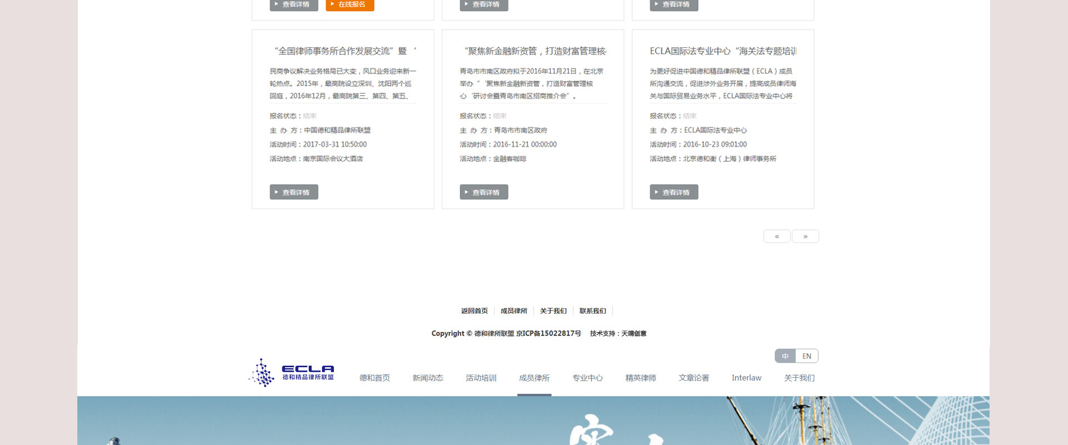Open 关于我们 in top navigation
The image size is (1068, 445).
[x=799, y=378]
